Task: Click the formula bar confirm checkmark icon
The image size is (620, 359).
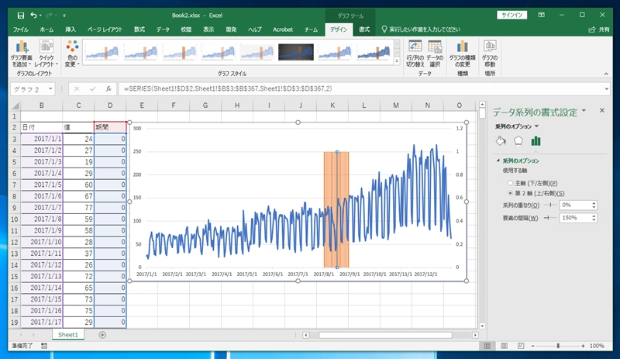Action: pyautogui.click(x=92, y=89)
